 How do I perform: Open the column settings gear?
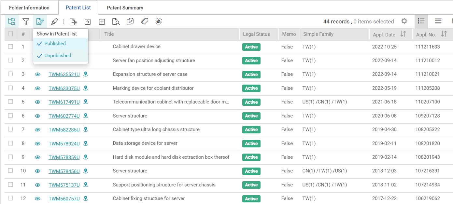pos(404,21)
